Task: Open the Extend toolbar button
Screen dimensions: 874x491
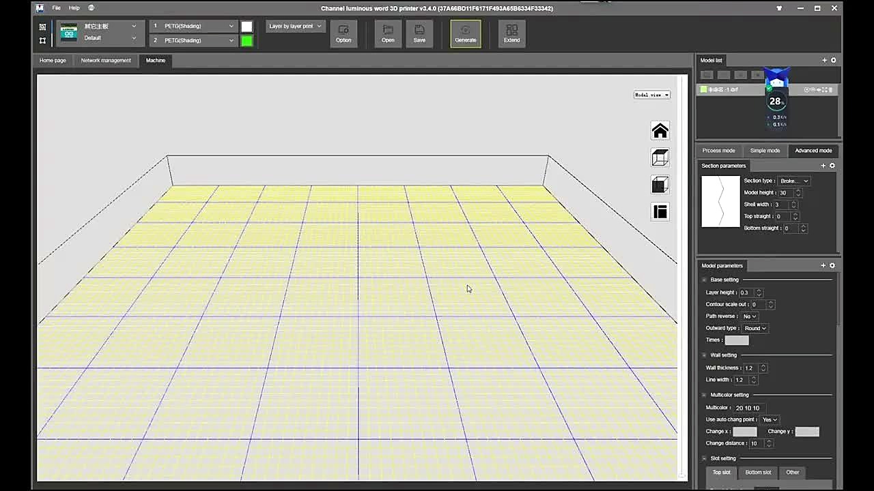Action: [511, 33]
